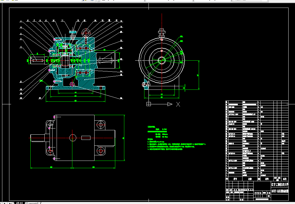Select part balloon number 11
The height and width of the screenshot is (204, 295).
coord(62,20)
